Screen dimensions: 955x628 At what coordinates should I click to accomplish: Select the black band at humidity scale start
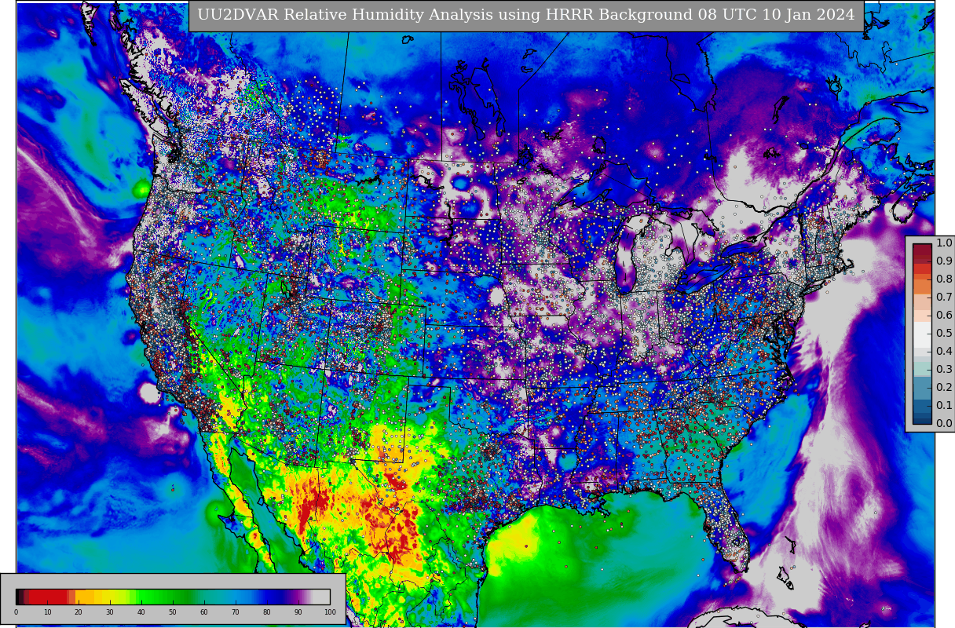pyautogui.click(x=17, y=597)
